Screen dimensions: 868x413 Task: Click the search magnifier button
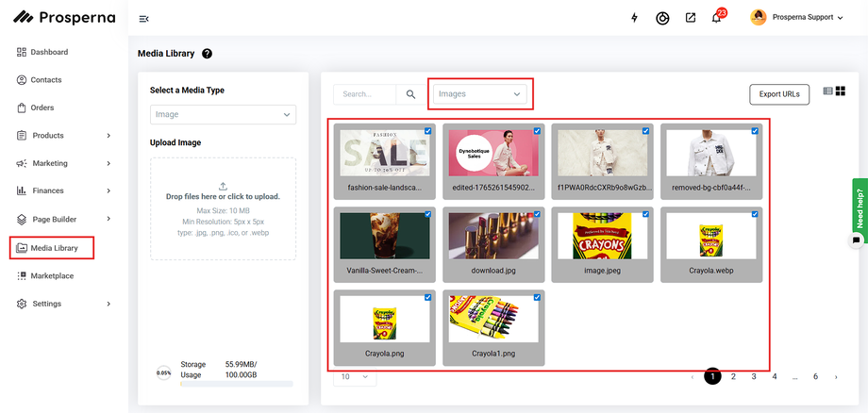click(410, 94)
